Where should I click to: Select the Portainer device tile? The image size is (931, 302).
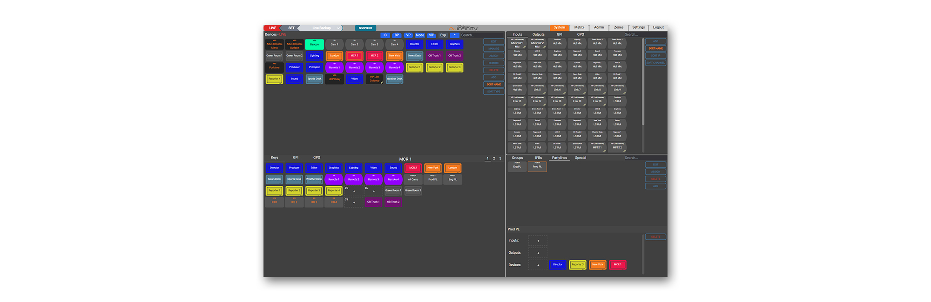tap(275, 67)
